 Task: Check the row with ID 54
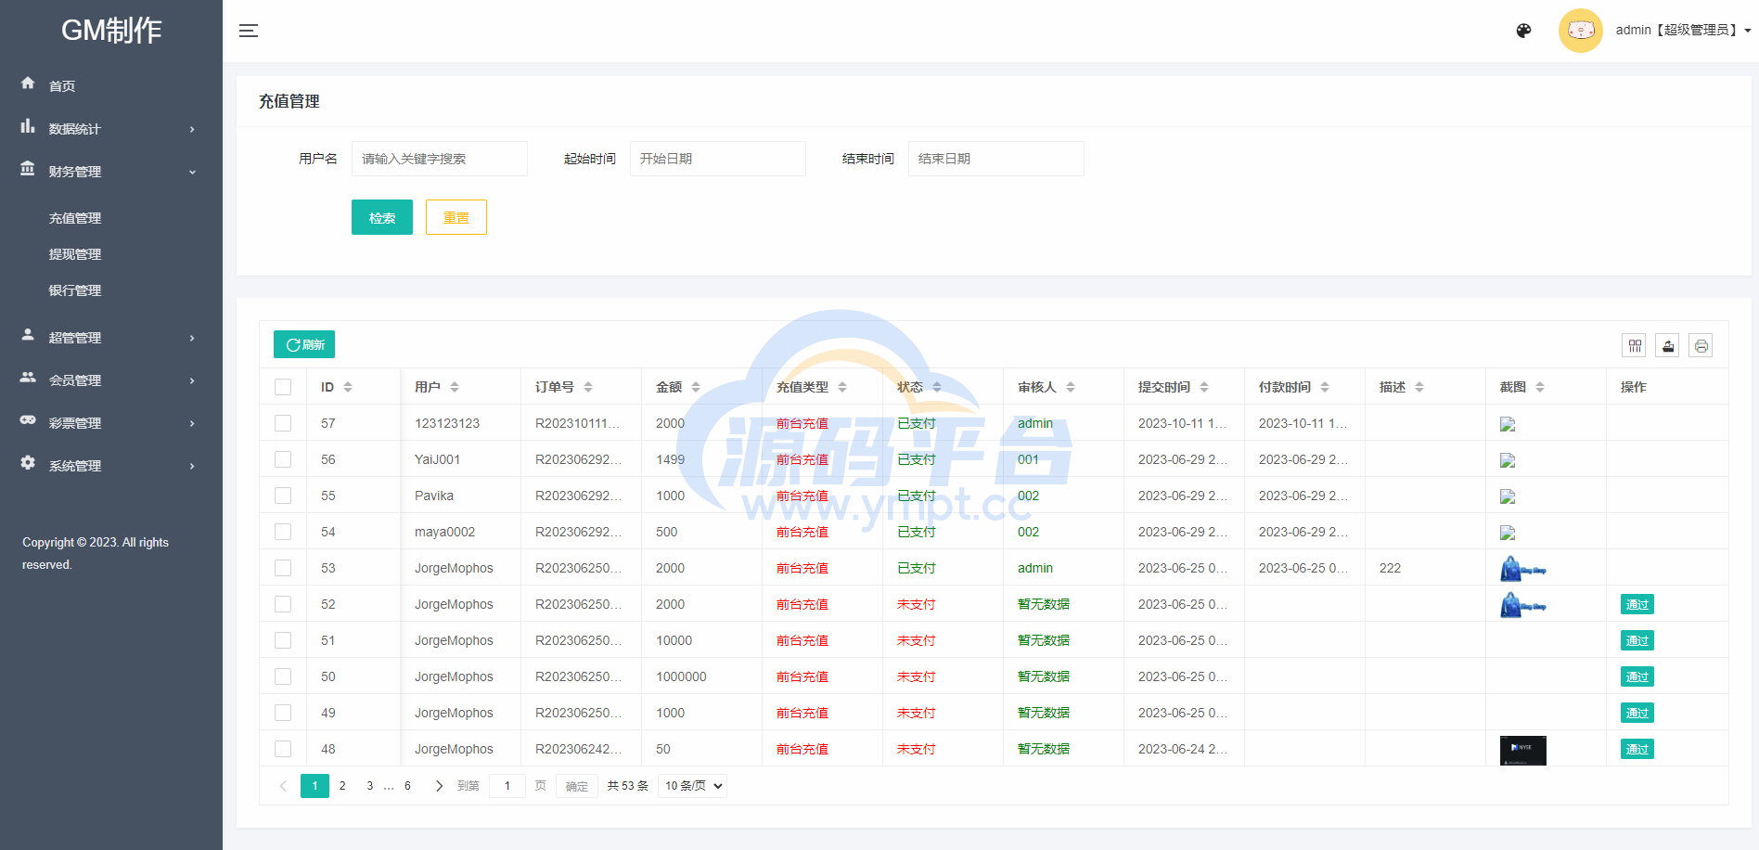pyautogui.click(x=283, y=532)
